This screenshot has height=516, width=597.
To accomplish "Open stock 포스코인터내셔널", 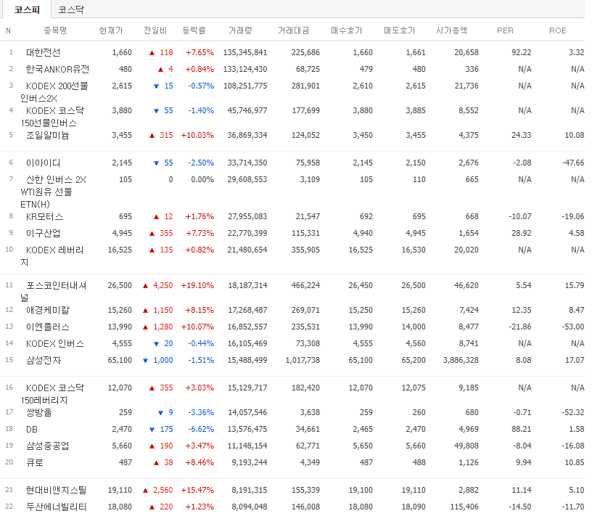I will click(54, 292).
